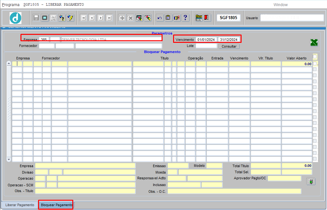
Task: Click the Delete Record X icon
Action: [131, 18]
